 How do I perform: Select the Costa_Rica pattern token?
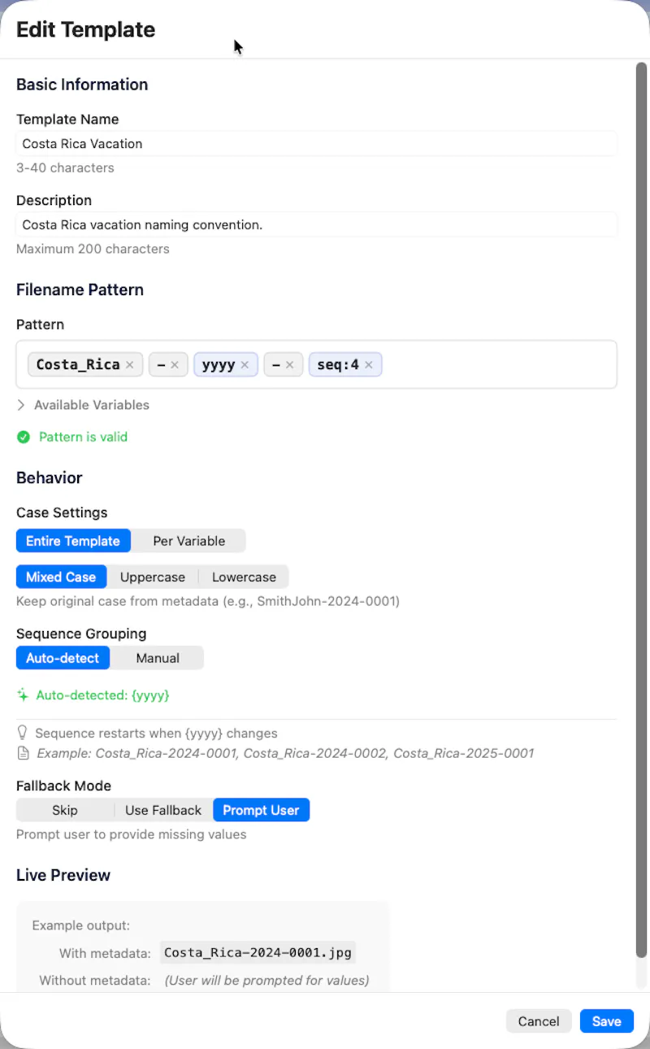78,365
